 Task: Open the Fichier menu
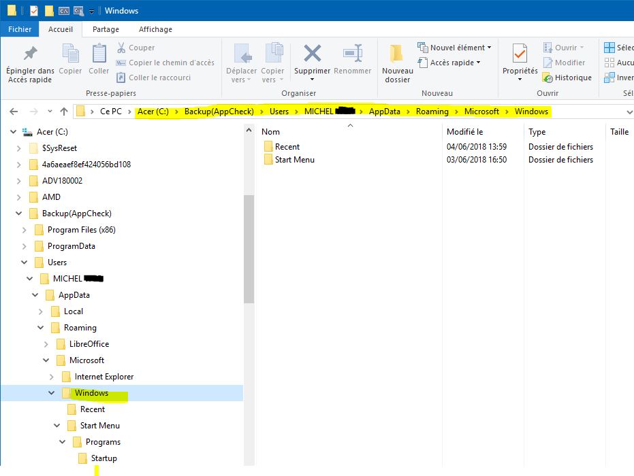point(19,29)
